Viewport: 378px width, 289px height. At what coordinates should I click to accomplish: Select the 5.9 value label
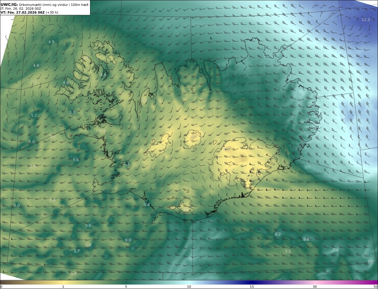(88, 225)
